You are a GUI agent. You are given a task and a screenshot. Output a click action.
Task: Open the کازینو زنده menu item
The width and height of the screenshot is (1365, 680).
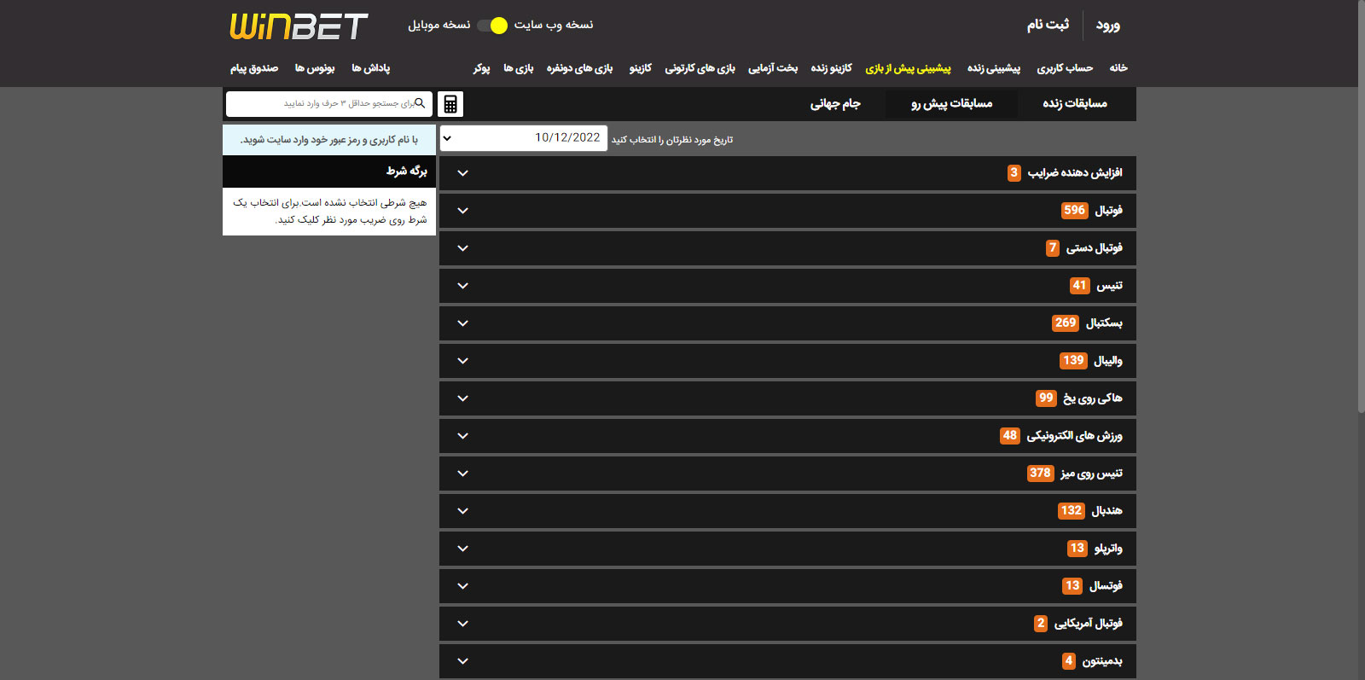click(x=831, y=68)
